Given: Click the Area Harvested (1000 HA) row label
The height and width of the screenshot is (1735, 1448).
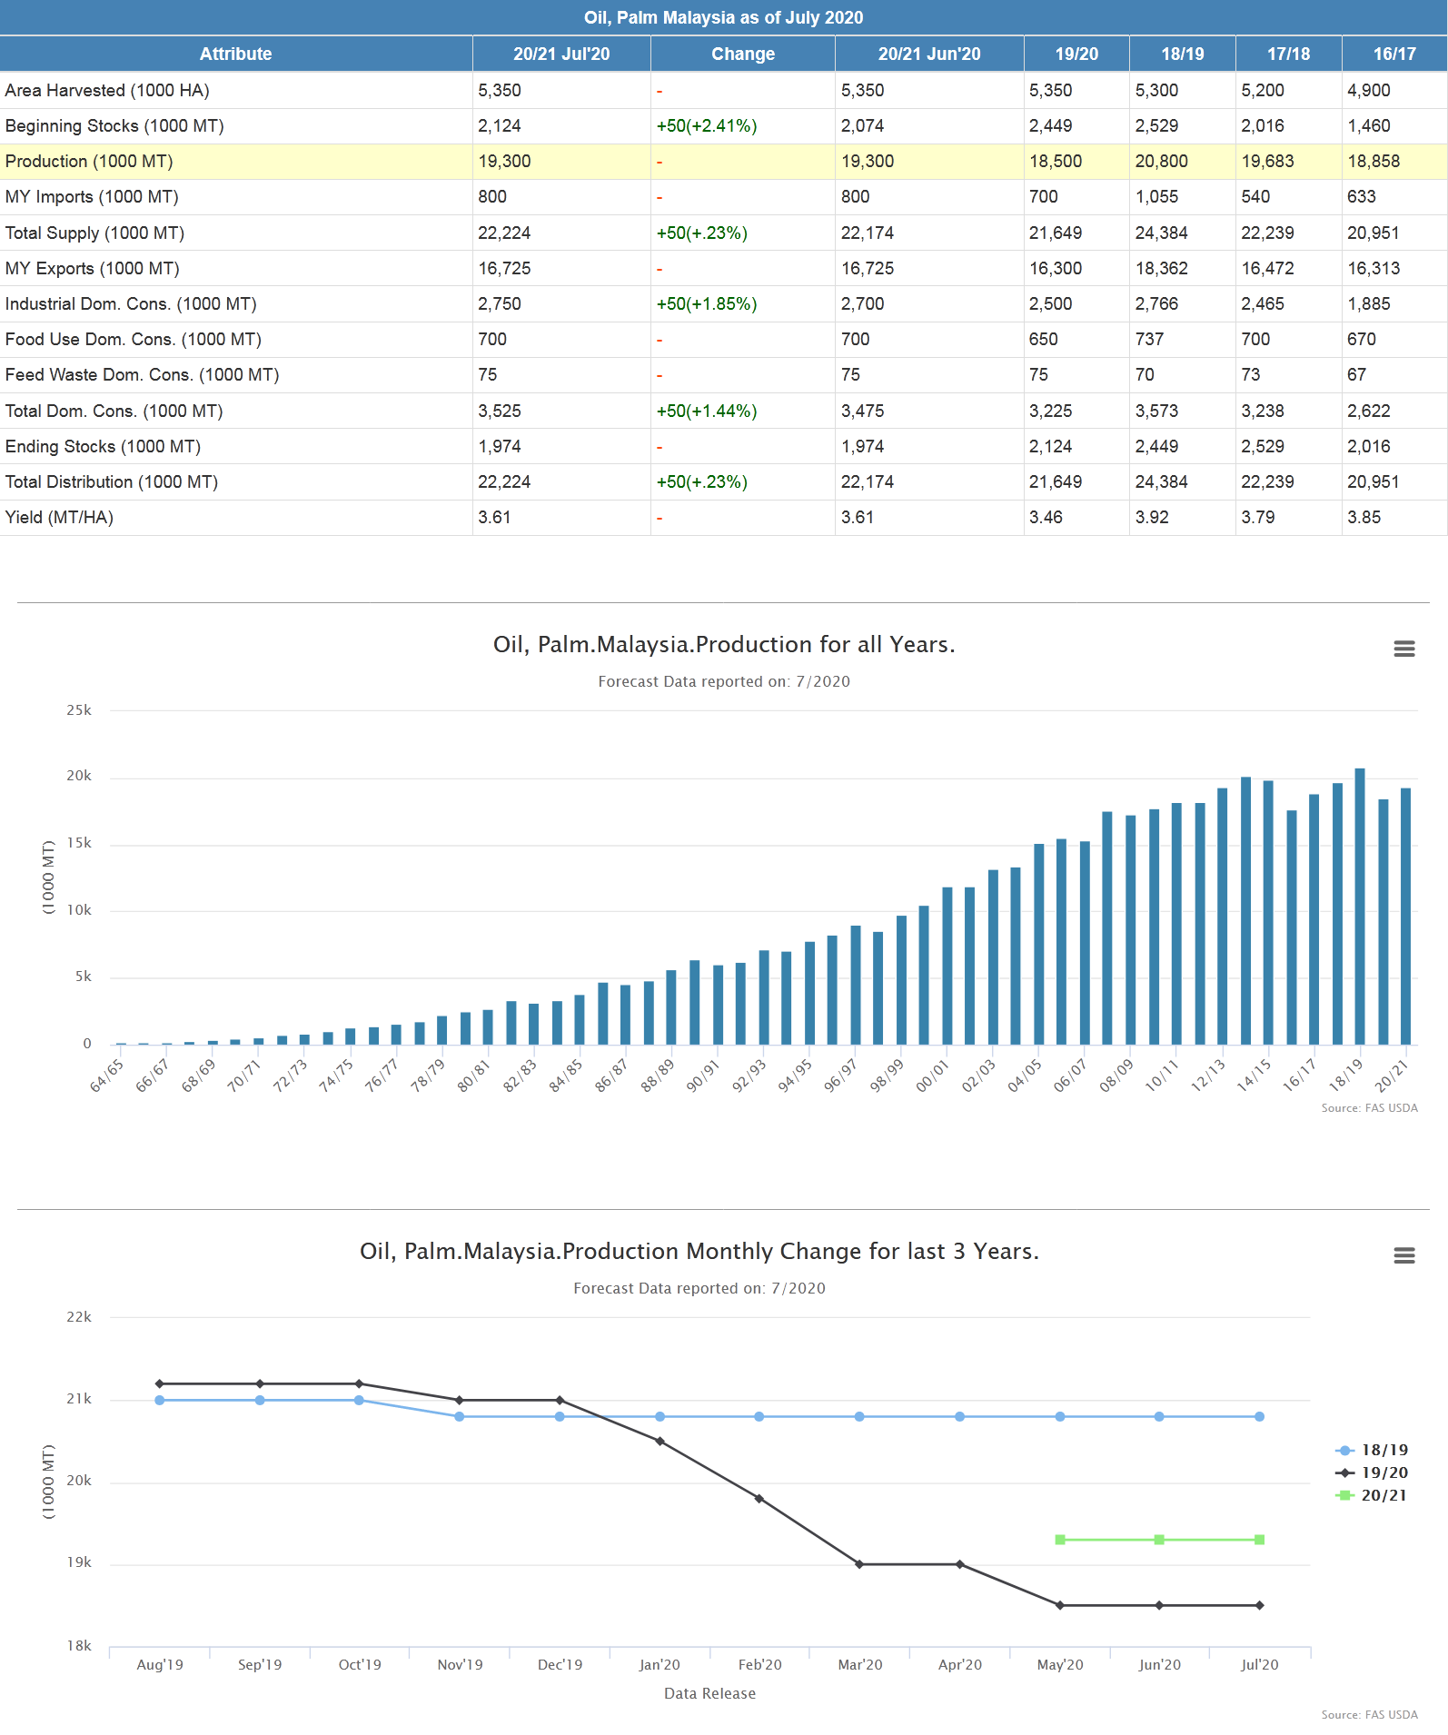Looking at the screenshot, I should pyautogui.click(x=107, y=91).
